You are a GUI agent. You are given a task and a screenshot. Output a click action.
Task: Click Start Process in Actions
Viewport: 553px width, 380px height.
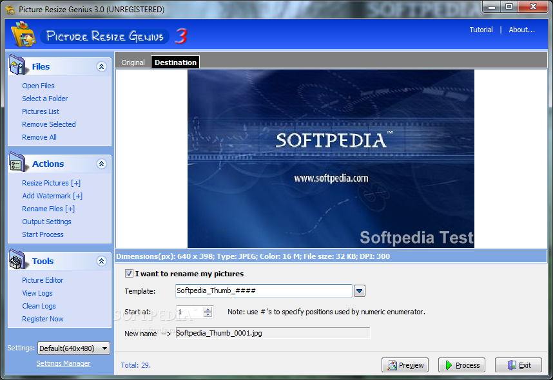[43, 234]
